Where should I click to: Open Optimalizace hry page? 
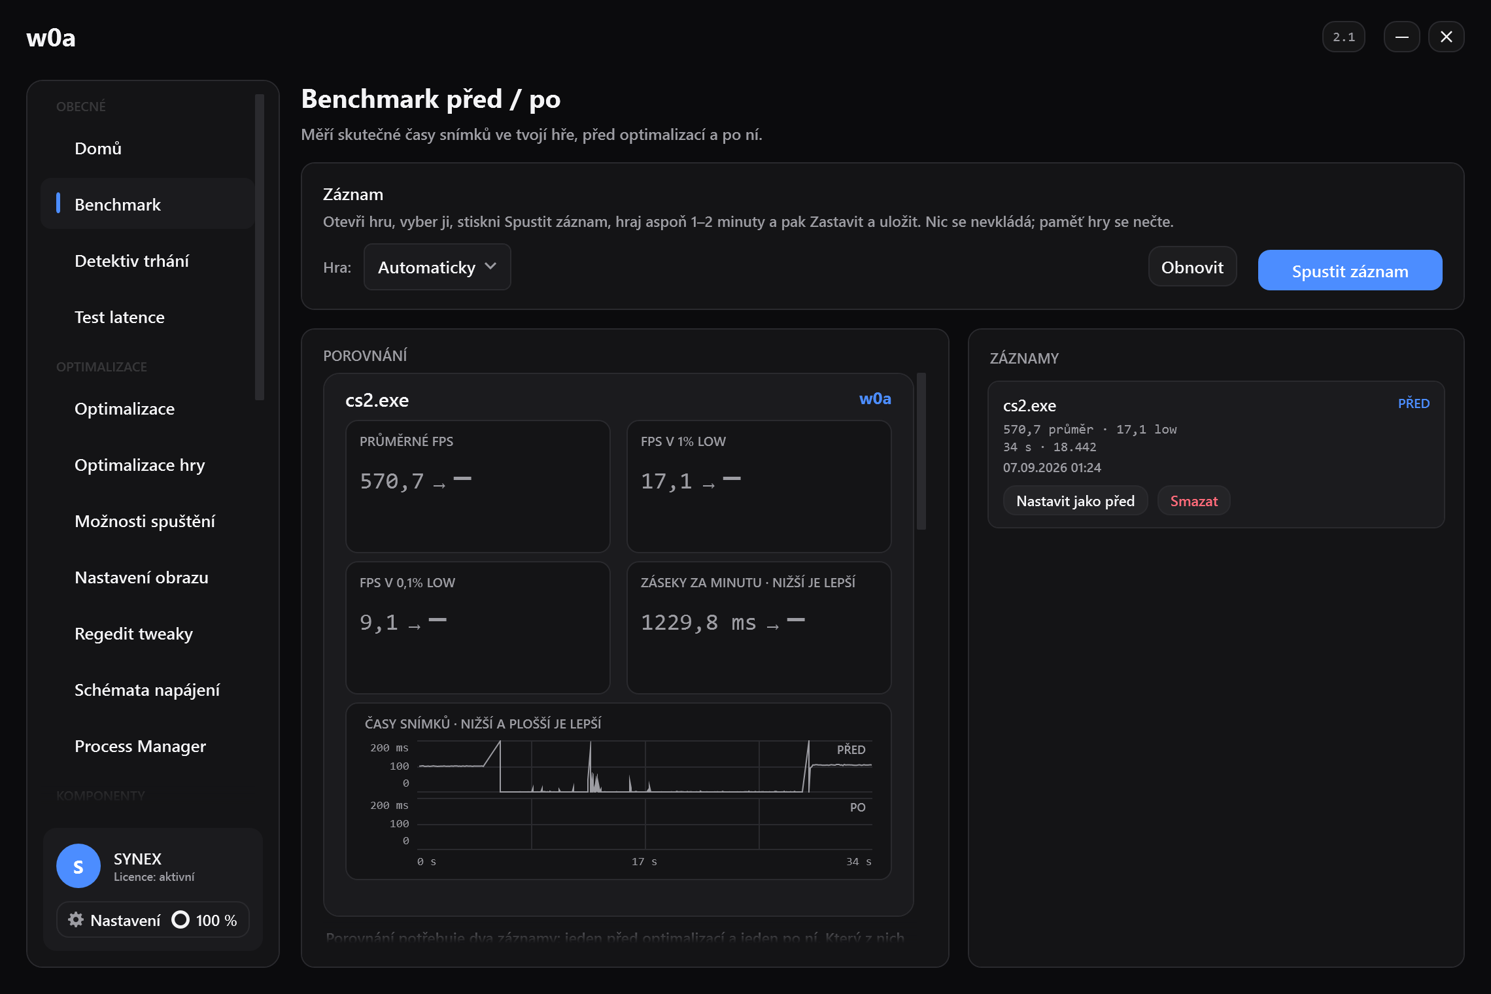[x=148, y=465]
